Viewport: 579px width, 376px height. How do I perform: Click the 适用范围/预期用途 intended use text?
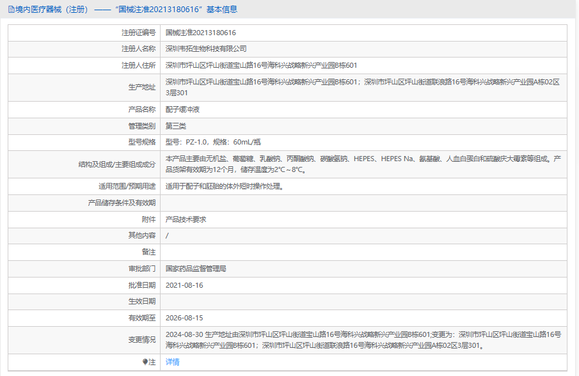[225, 187]
